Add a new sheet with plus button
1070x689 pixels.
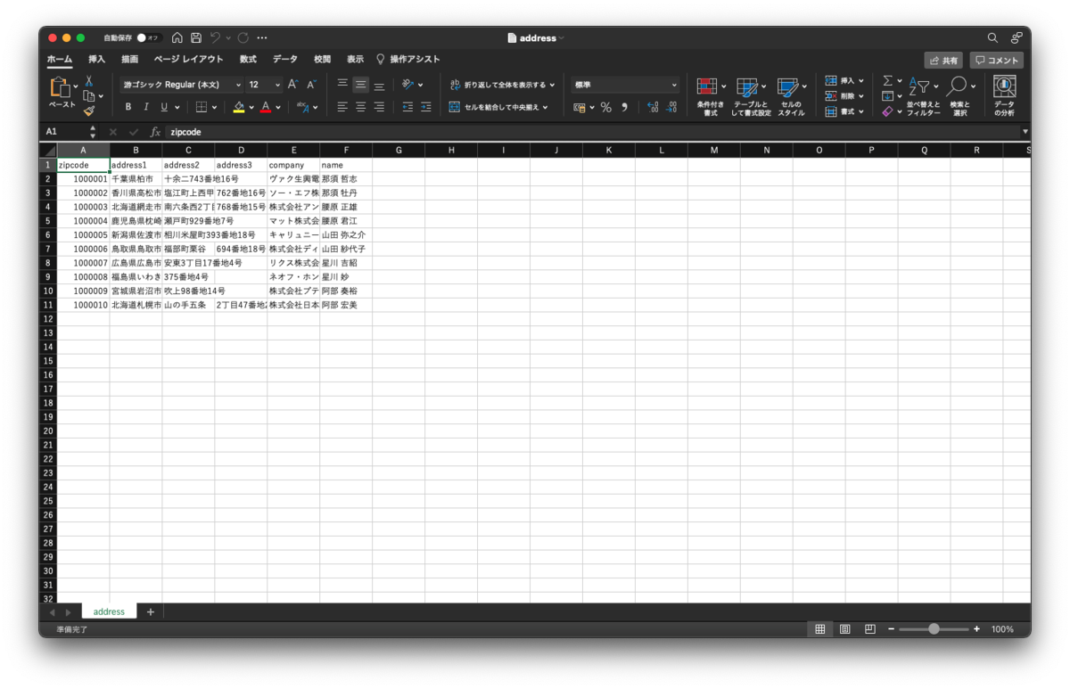click(x=150, y=612)
